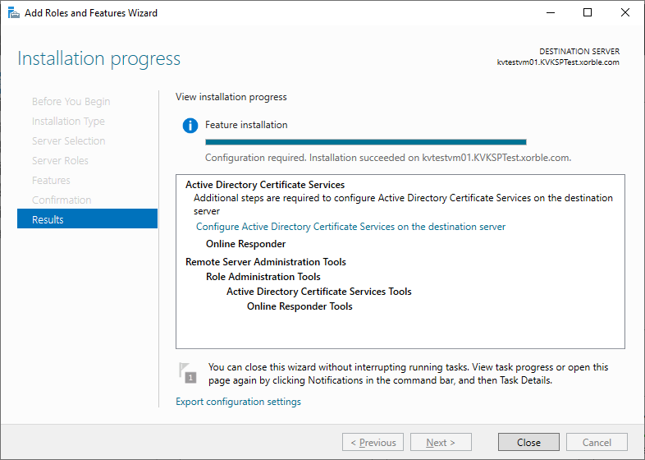
Task: Maximize the wizard window
Action: pyautogui.click(x=588, y=13)
